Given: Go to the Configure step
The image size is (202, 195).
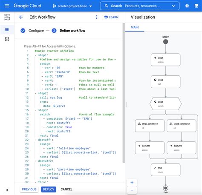Looking at the screenshot, I should 32,31.
